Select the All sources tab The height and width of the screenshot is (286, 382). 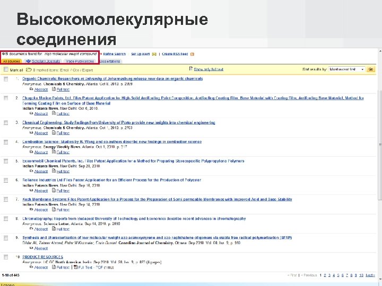click(12, 61)
